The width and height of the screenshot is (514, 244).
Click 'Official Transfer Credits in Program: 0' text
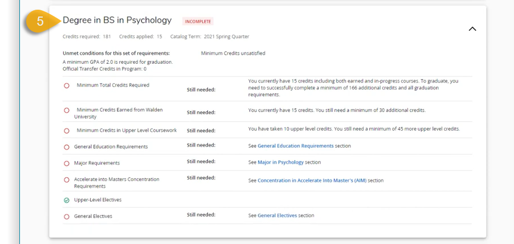tap(104, 69)
